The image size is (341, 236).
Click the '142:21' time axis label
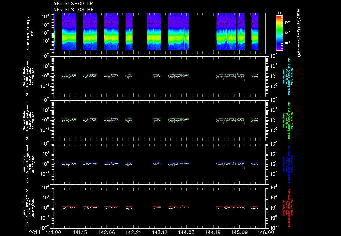(133, 232)
